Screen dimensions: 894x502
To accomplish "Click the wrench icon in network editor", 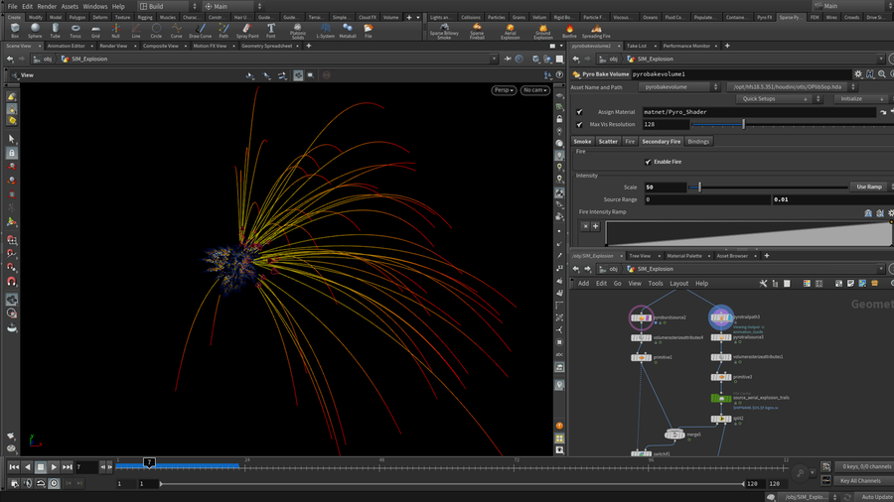I will 763,284.
